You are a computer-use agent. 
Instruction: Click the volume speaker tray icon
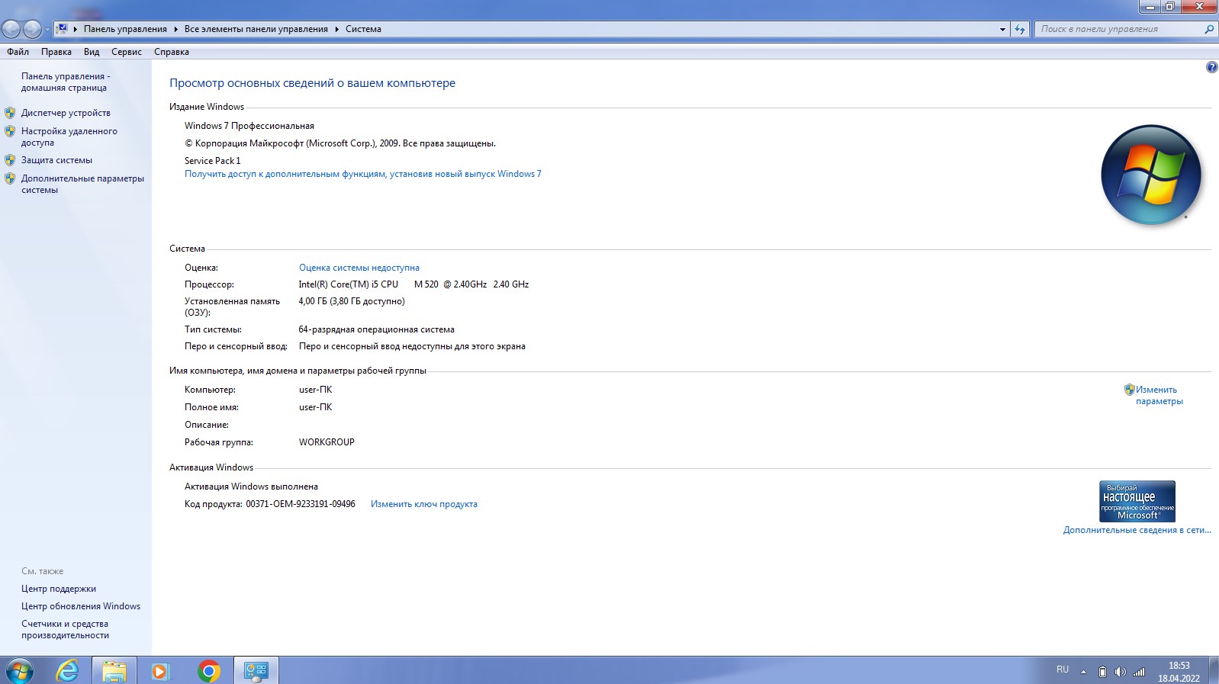coord(1120,672)
